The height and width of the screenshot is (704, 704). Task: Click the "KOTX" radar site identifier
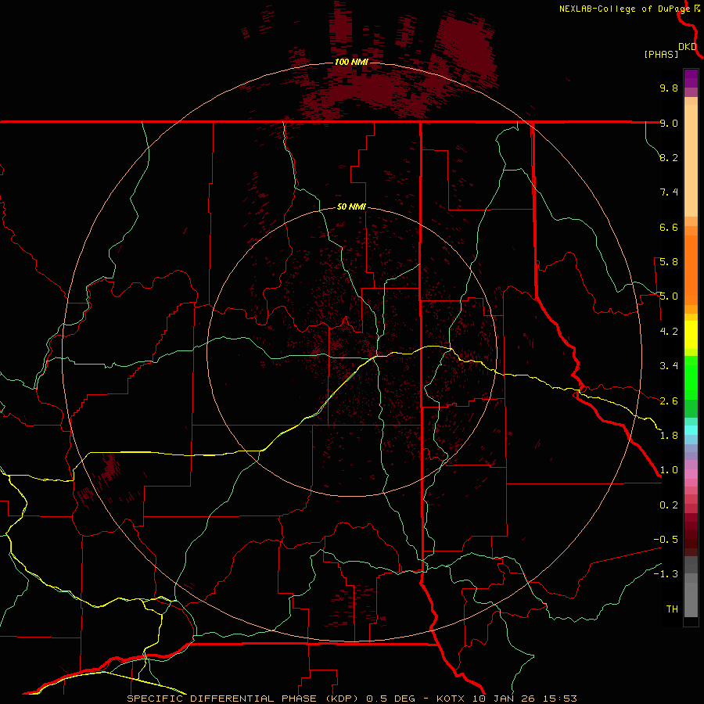tap(452, 699)
